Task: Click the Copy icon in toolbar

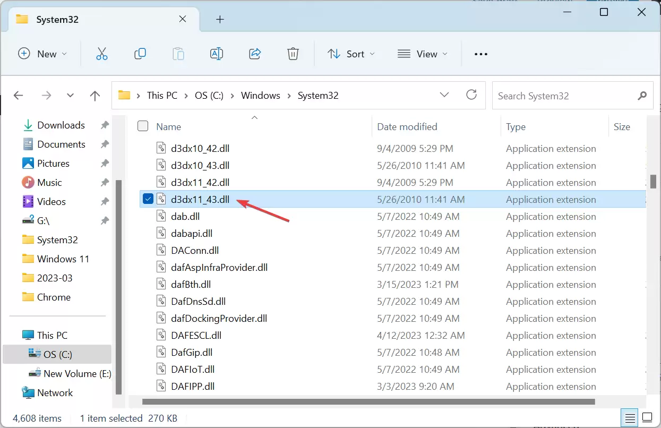Action: click(140, 54)
